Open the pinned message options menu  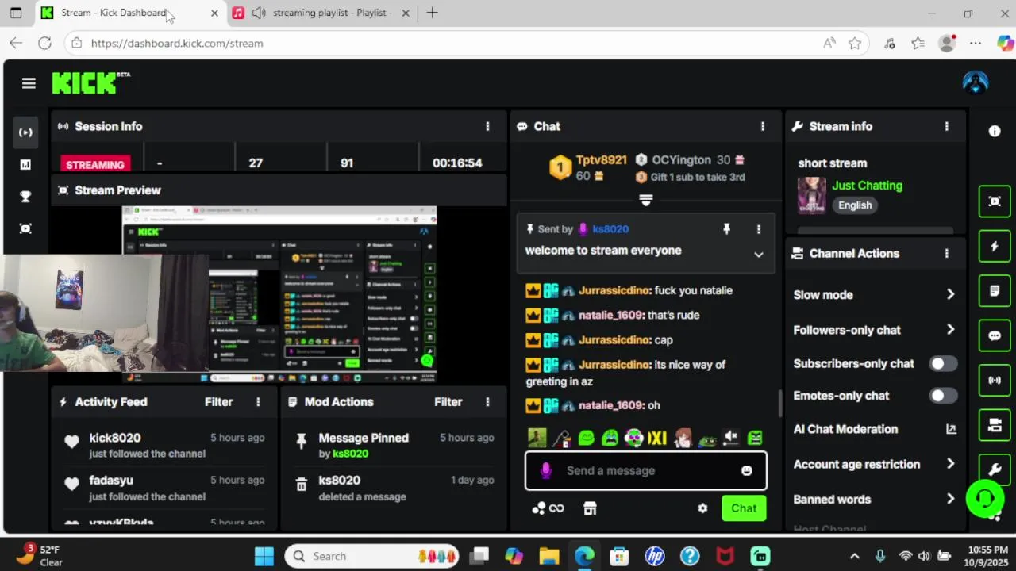(758, 229)
